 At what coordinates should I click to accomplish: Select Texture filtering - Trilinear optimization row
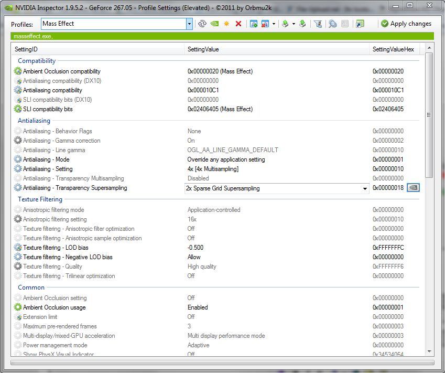click(216, 276)
